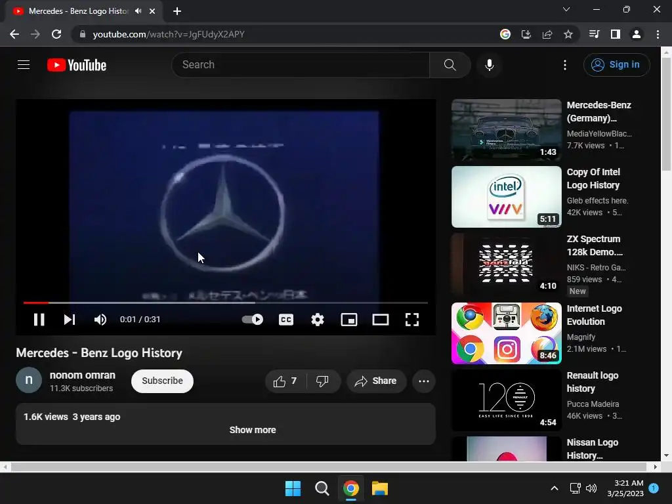Go to the YouTube home logo

pyautogui.click(x=77, y=65)
